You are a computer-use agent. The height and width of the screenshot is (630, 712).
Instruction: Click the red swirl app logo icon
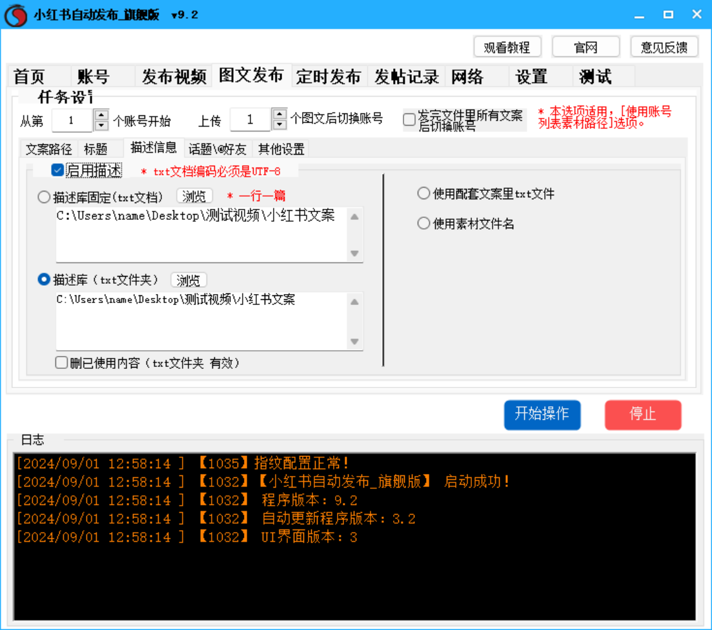(16, 15)
